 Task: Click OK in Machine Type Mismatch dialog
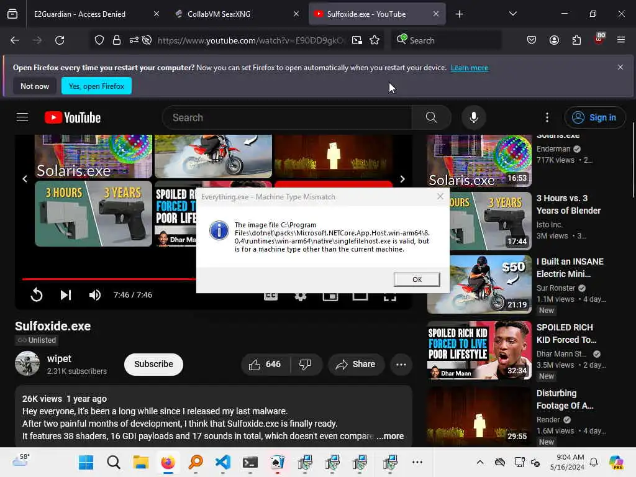[x=417, y=279]
